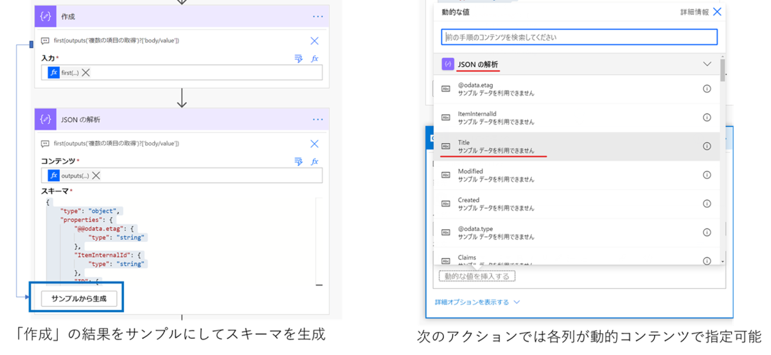Close the expression hint in 作成 card
Image resolution: width=771 pixels, height=355 pixels.
click(x=314, y=40)
